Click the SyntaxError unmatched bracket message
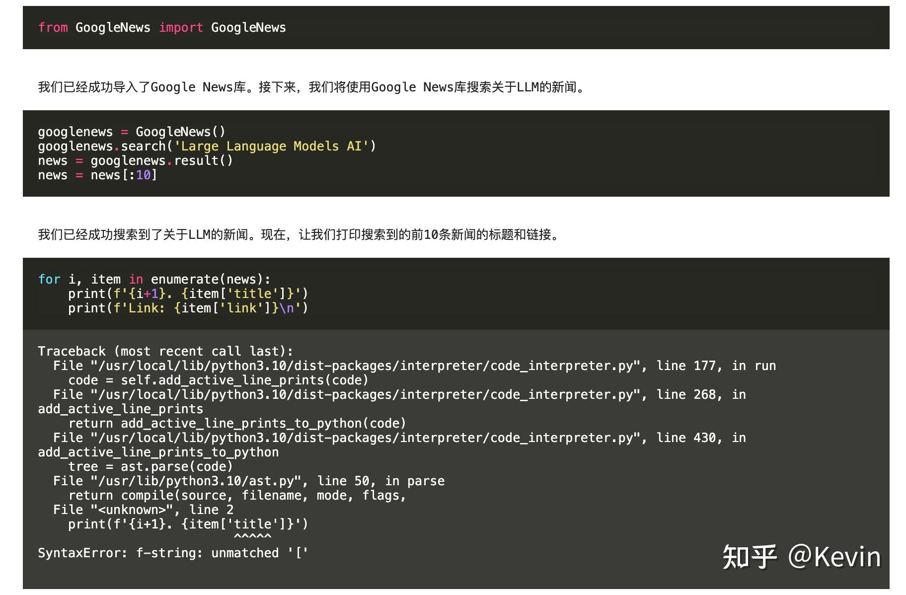Screen dimensions: 906x595 [172, 552]
